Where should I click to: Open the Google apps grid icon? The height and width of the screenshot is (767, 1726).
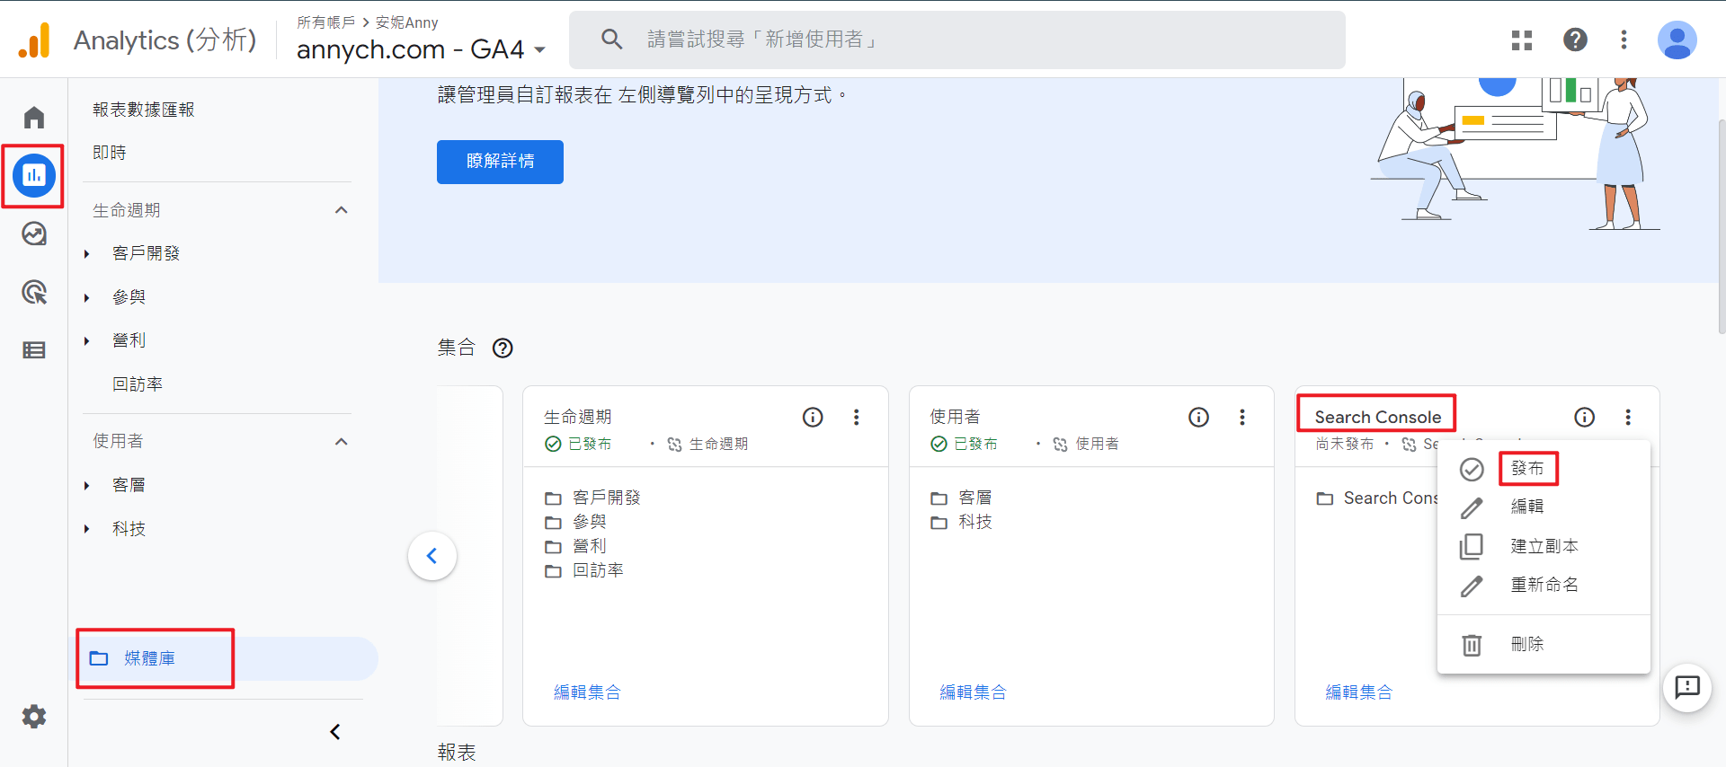click(1522, 40)
